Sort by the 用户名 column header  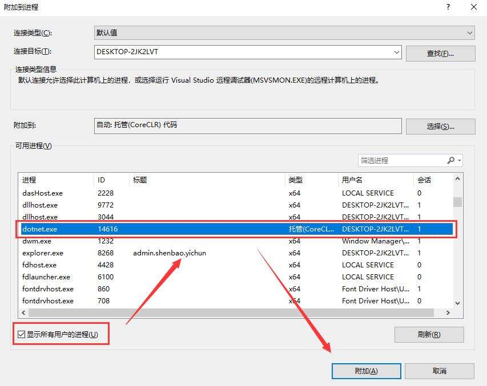(x=376, y=180)
